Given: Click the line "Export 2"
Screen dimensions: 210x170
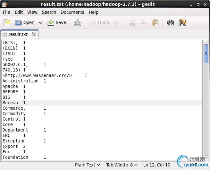Looking at the screenshot, I should (x=14, y=146).
